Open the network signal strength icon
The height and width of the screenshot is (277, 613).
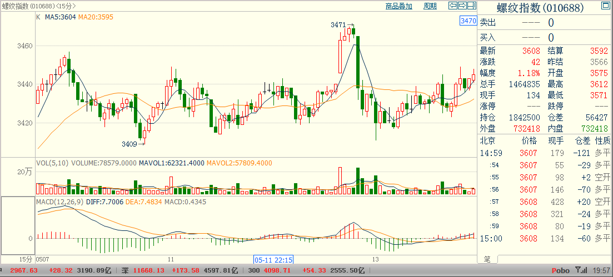[x=581, y=270]
